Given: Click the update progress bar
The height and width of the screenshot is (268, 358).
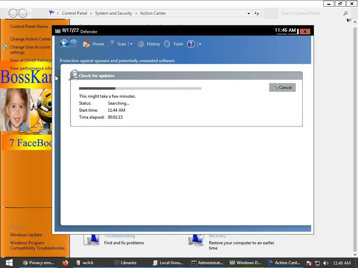Looking at the screenshot, I should tap(140, 88).
